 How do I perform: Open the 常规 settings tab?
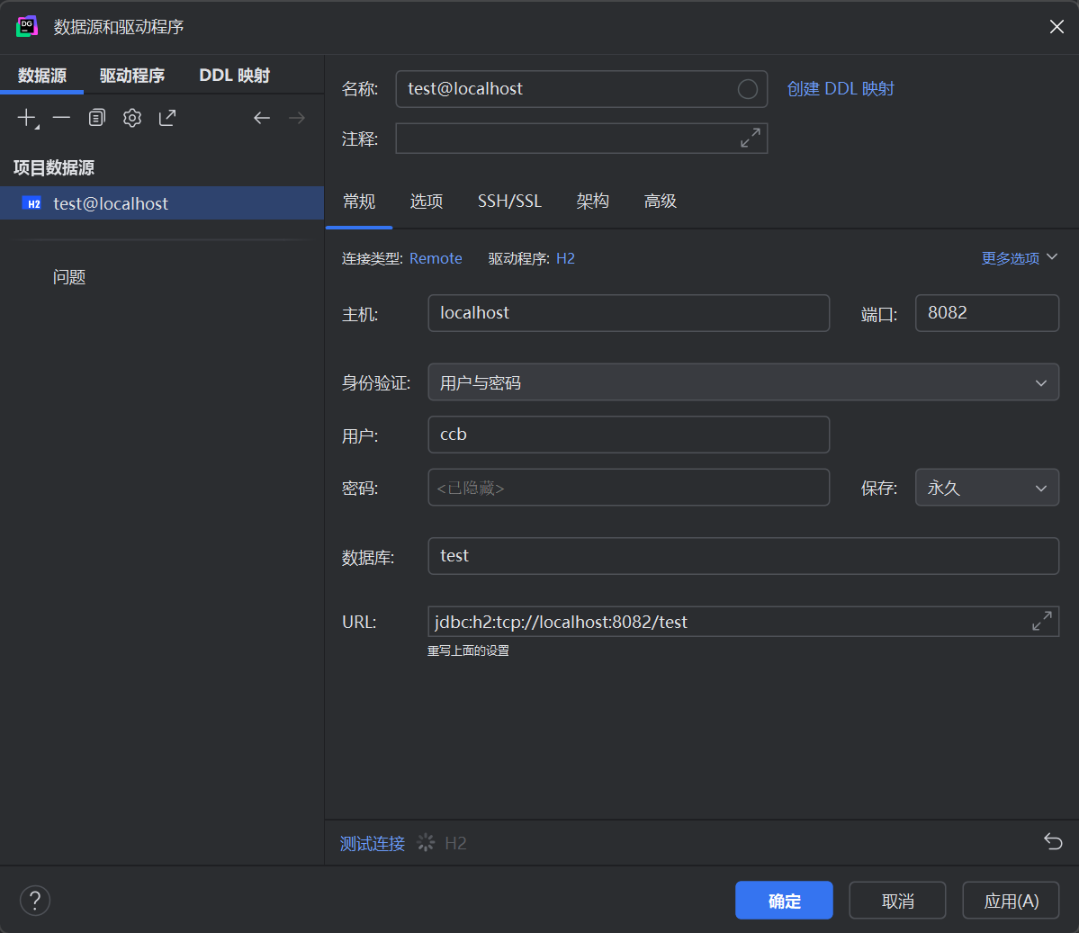click(x=359, y=201)
